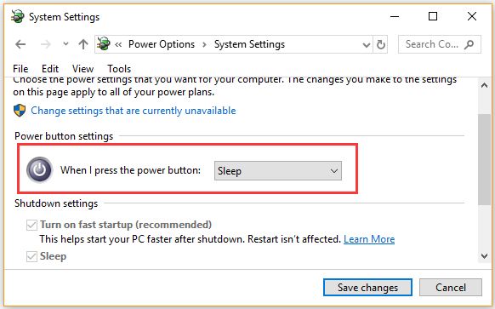Screen dimensions: 495x309
Task: Click the Power Options icon in address bar
Action: point(104,44)
